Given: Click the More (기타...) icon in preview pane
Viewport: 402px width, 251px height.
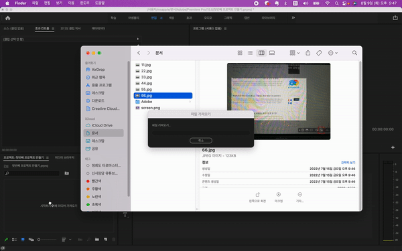Looking at the screenshot, I should [x=299, y=195].
